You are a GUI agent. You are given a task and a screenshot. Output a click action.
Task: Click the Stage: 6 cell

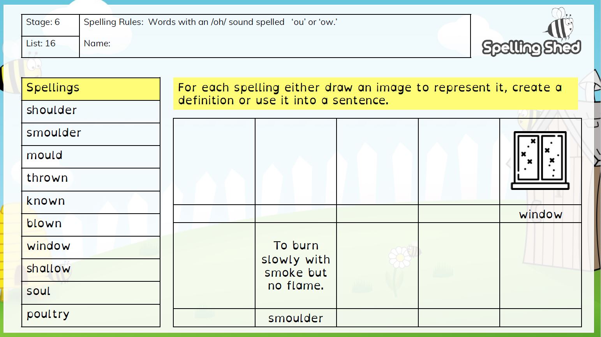pyautogui.click(x=51, y=26)
